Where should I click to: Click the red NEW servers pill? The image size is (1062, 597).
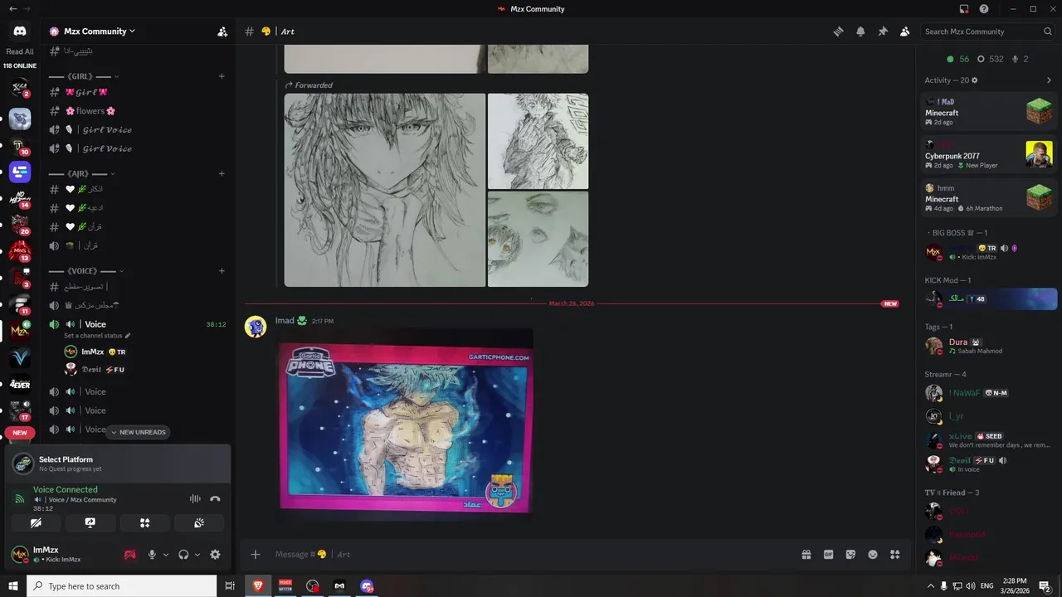pos(20,433)
